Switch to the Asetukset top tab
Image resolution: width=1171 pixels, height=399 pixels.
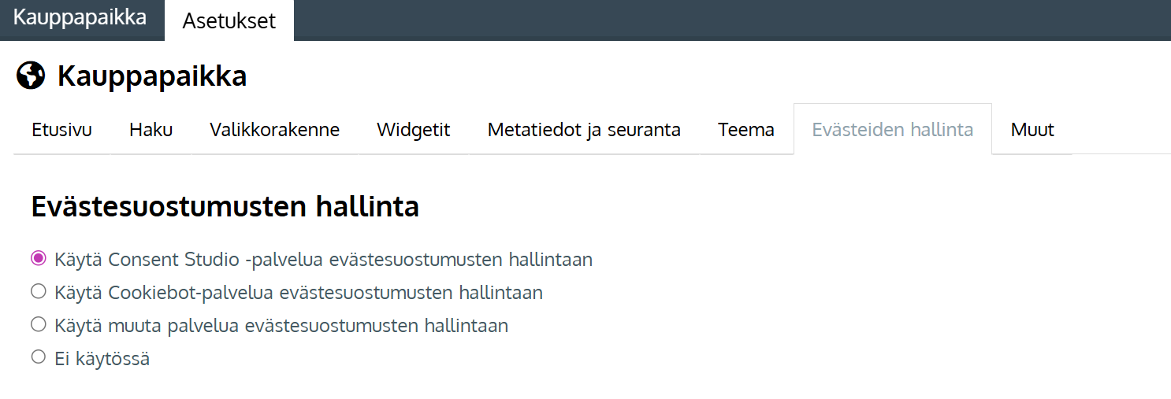[x=229, y=21]
